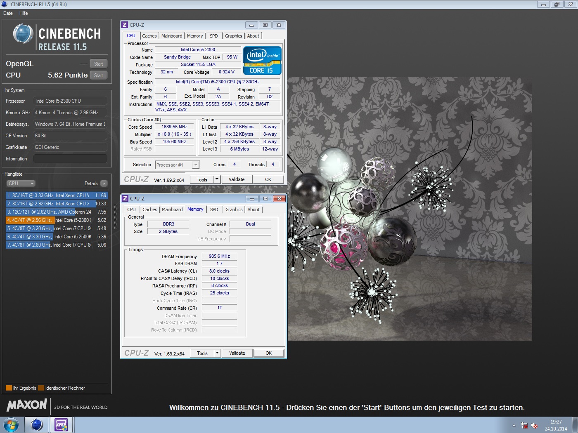
Task: Open Mainboard tab in lower CPU-Z
Action: pos(172,209)
